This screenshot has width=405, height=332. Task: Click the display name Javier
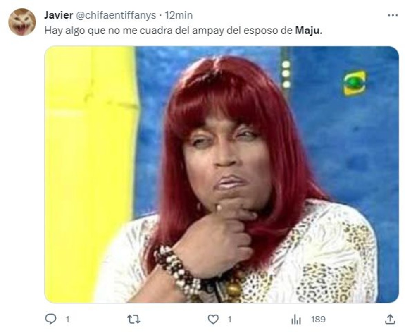(x=59, y=15)
